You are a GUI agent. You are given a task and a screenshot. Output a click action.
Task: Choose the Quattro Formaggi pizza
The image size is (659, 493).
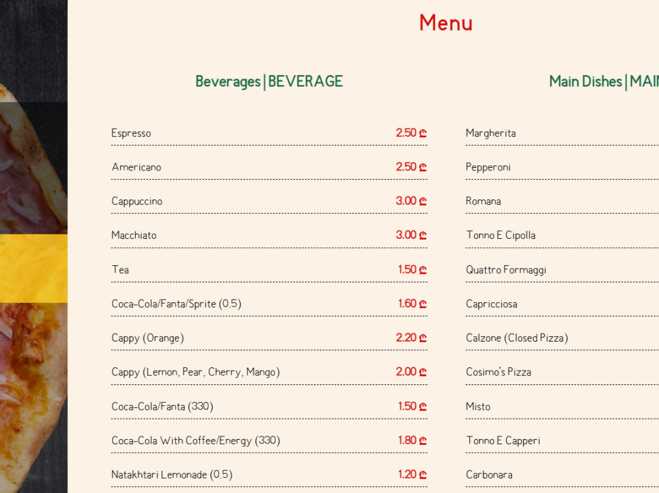tap(506, 270)
